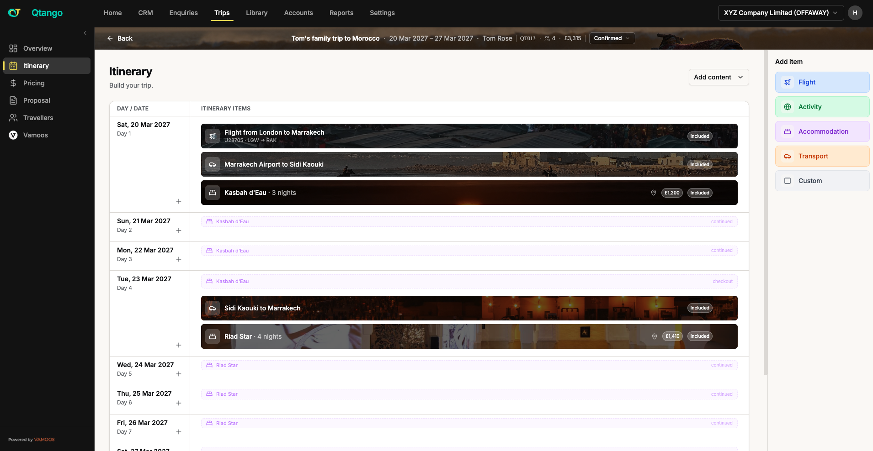Open the XYZ Company Limited account selector
873x451 pixels.
[x=781, y=13]
